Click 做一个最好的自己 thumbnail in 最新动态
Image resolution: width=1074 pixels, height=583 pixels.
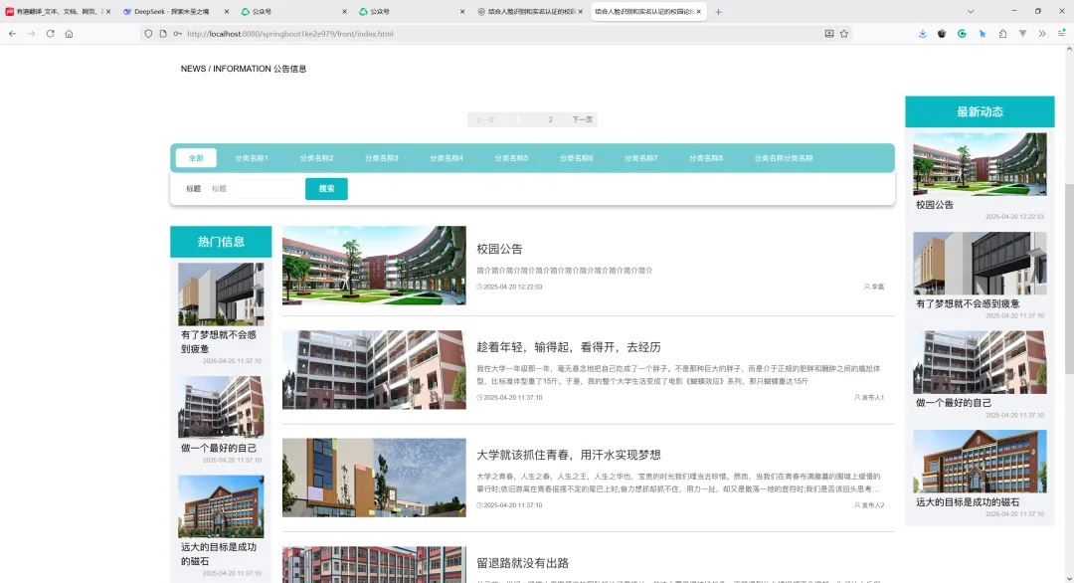[x=980, y=362]
